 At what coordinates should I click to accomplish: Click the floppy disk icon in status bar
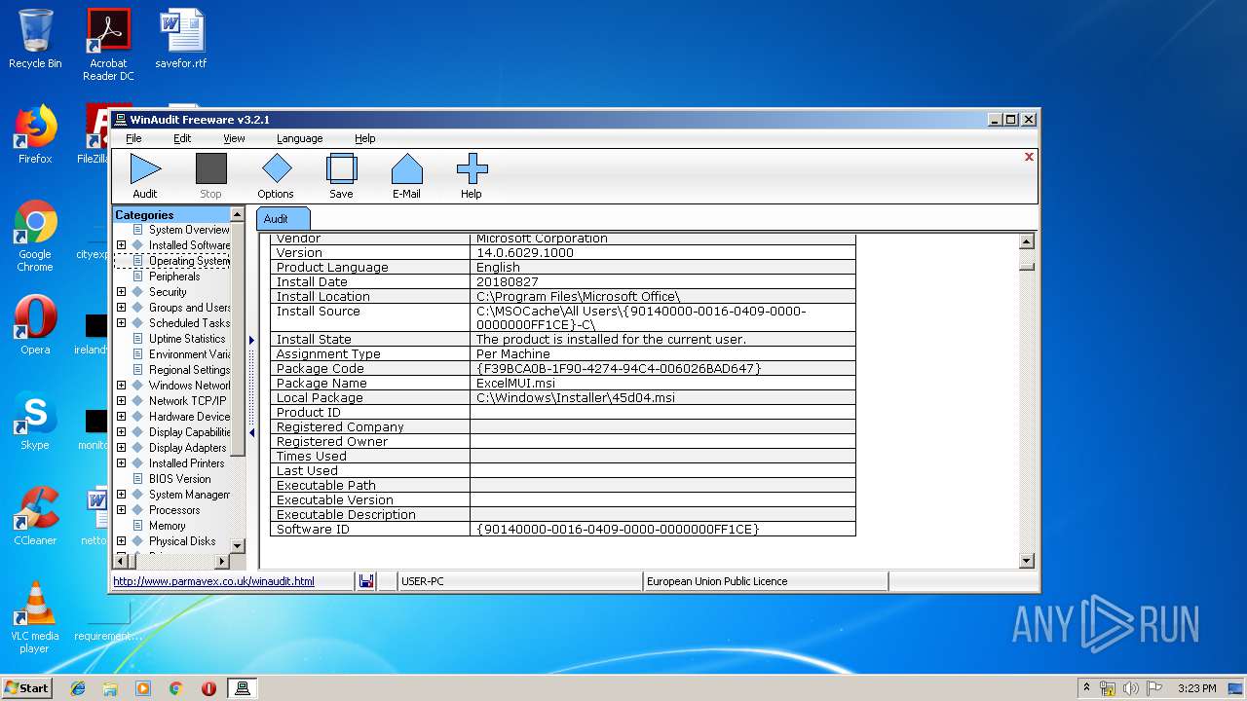[366, 581]
